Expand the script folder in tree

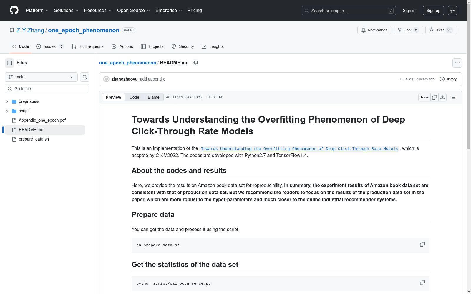(x=7, y=111)
